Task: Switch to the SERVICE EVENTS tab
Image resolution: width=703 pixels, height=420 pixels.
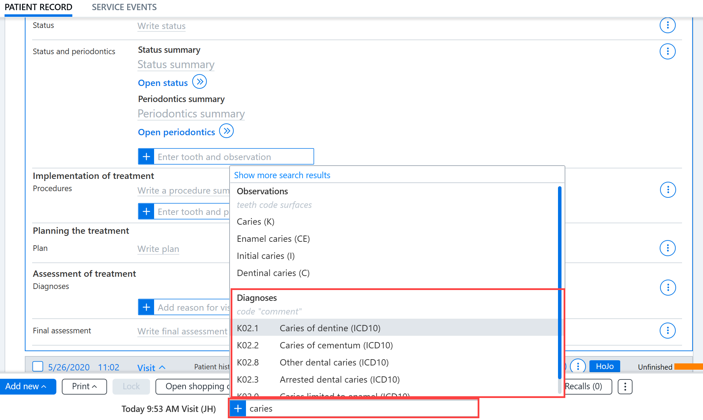Action: [x=124, y=7]
